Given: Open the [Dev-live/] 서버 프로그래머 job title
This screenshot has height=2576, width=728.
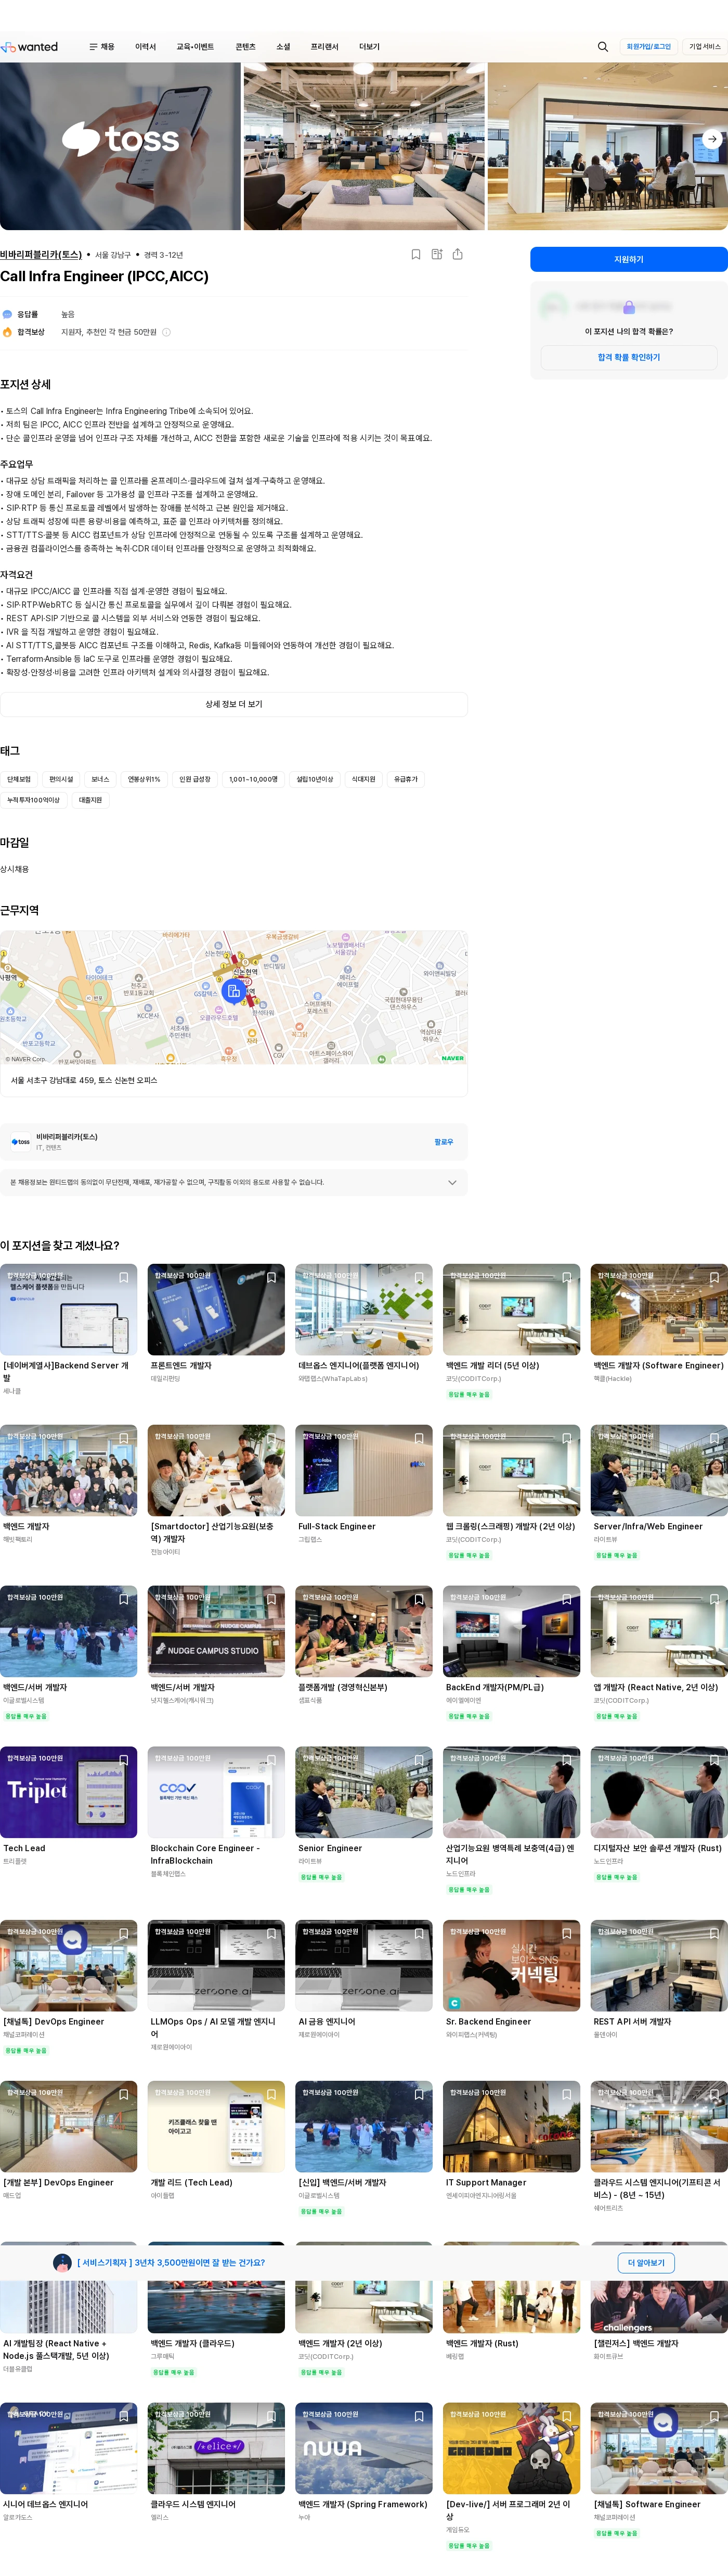Looking at the screenshot, I should click(x=509, y=2511).
